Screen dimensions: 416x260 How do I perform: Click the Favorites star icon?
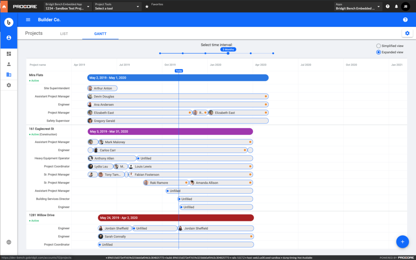(x=147, y=6)
